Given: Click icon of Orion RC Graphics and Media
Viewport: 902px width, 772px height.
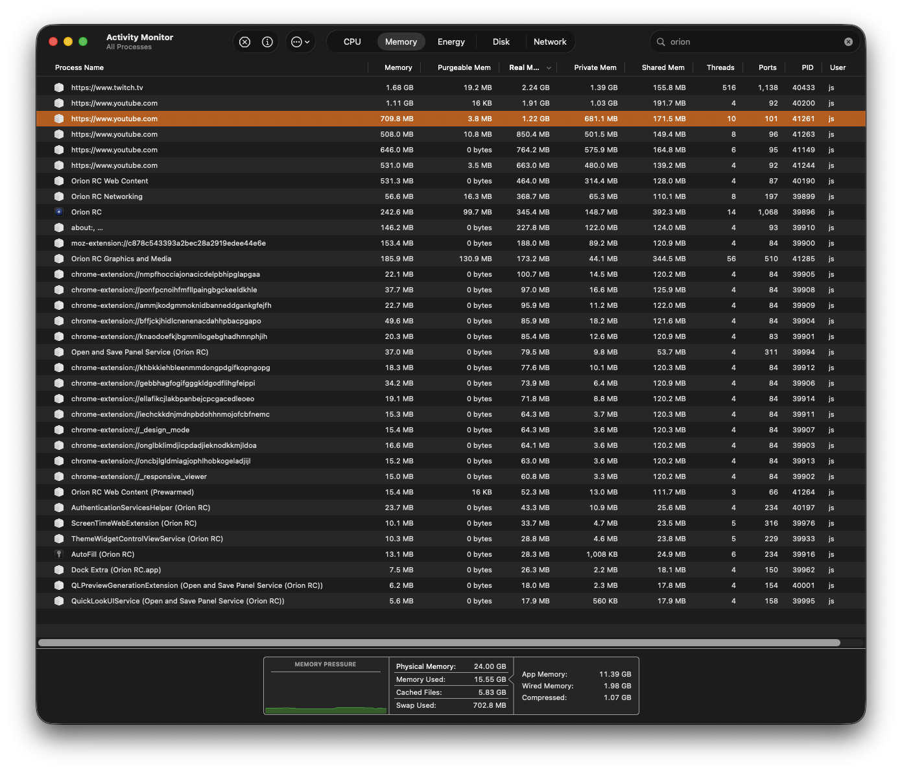Looking at the screenshot, I should pos(59,259).
